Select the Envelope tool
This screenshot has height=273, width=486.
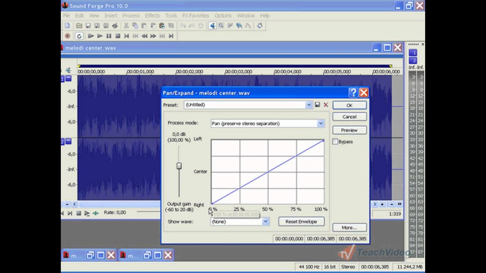click(248, 26)
